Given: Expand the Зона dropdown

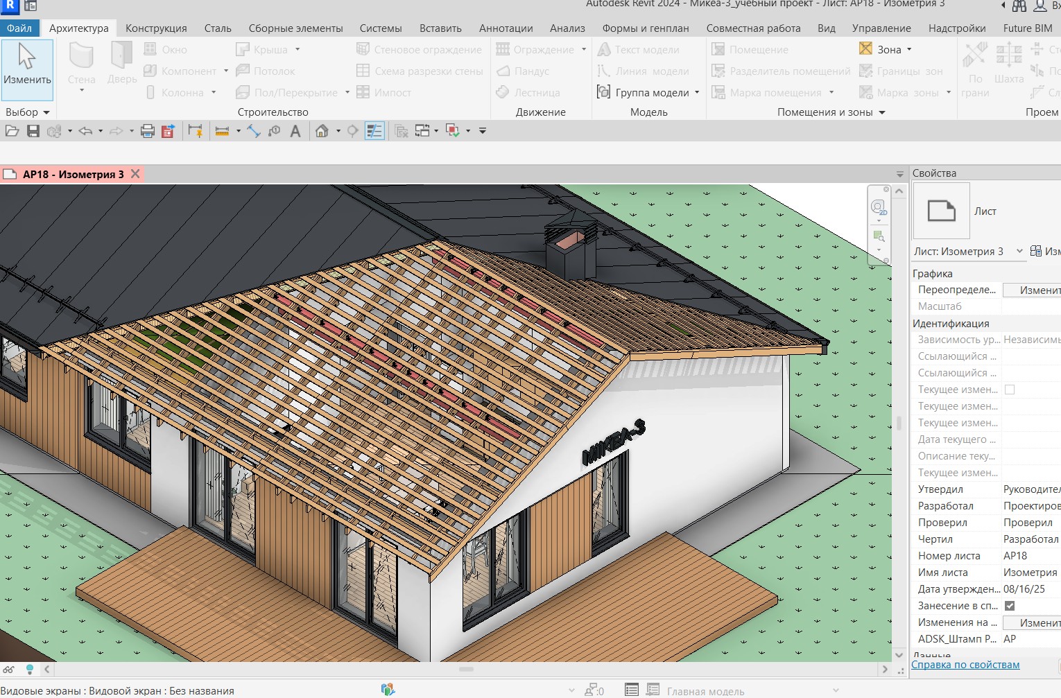Looking at the screenshot, I should click(x=909, y=50).
